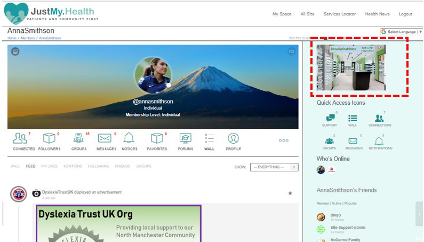The image size is (424, 242).
Task: Open Services Locator in top menu
Action: 339,14
